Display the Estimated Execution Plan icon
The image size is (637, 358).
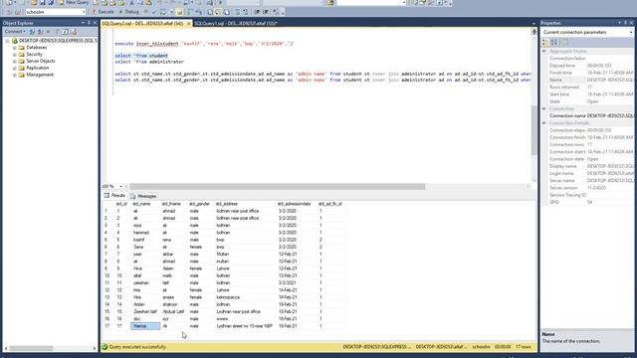pos(163,12)
